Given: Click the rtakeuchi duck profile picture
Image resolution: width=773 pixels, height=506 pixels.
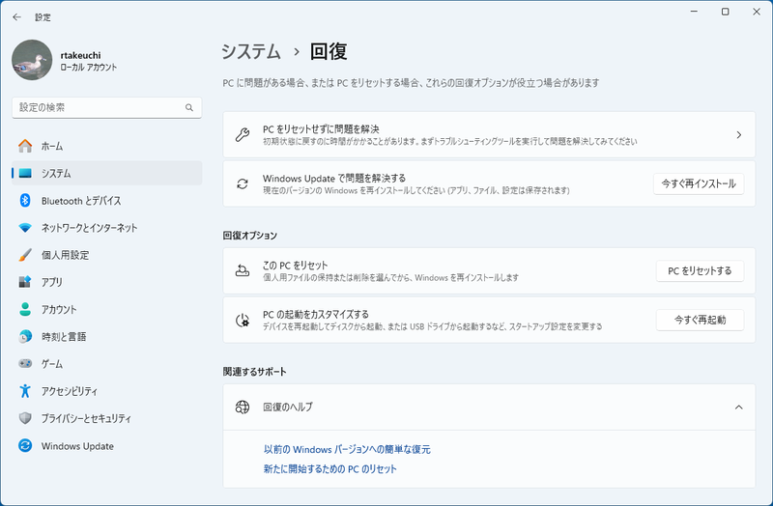Looking at the screenshot, I should pyautogui.click(x=32, y=60).
